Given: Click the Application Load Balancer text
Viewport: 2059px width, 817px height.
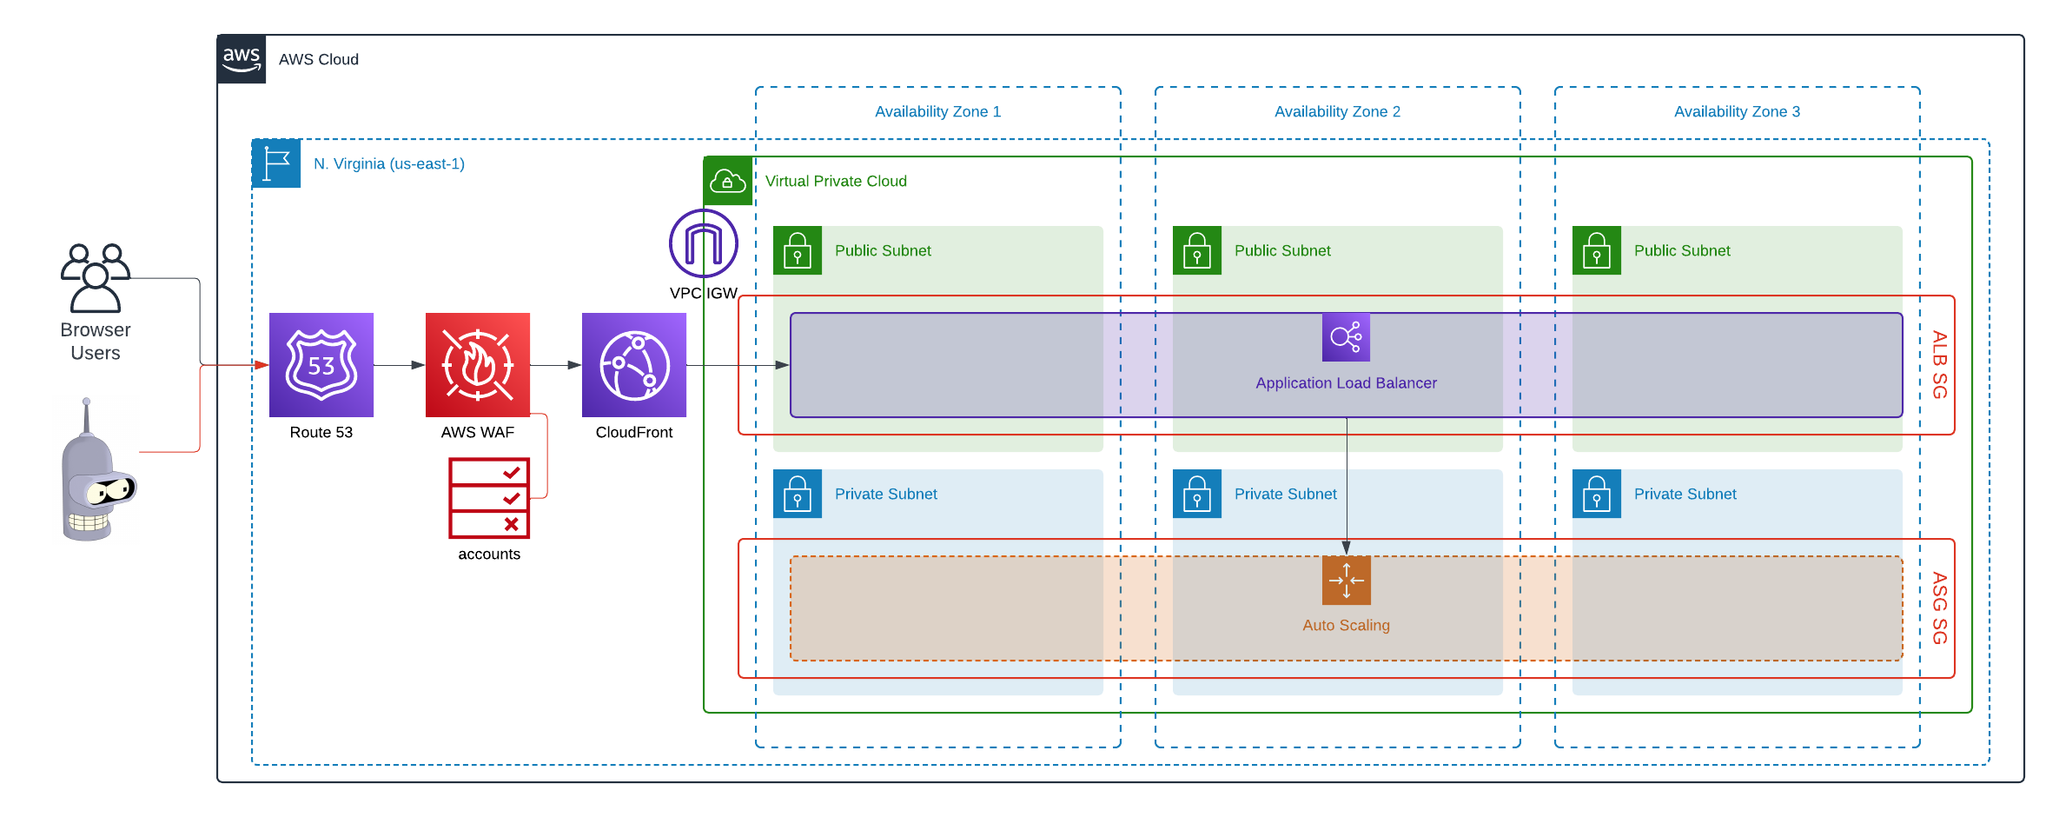Looking at the screenshot, I should [x=1347, y=382].
